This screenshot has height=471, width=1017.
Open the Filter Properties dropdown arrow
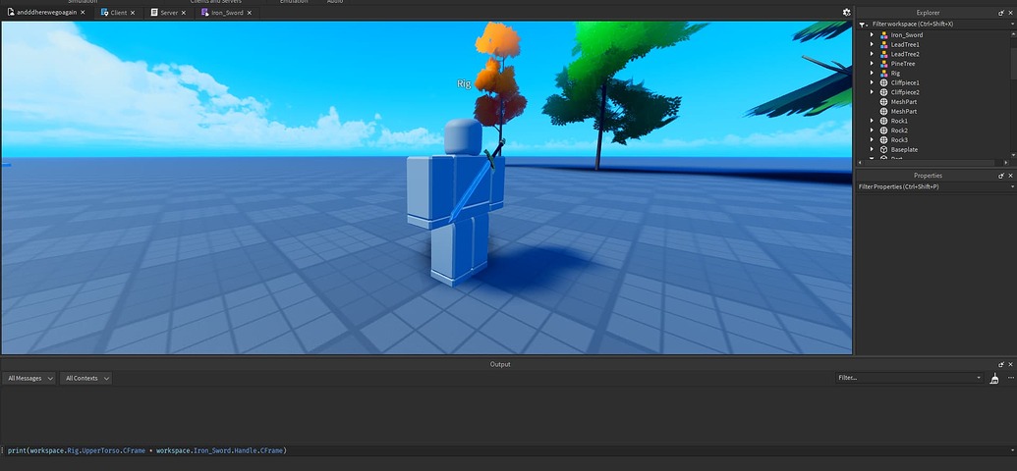point(1012,186)
